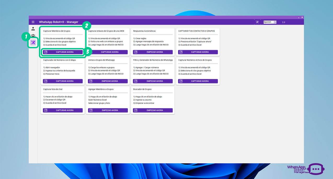Select the "Capturar lista de chat" title

53,89
